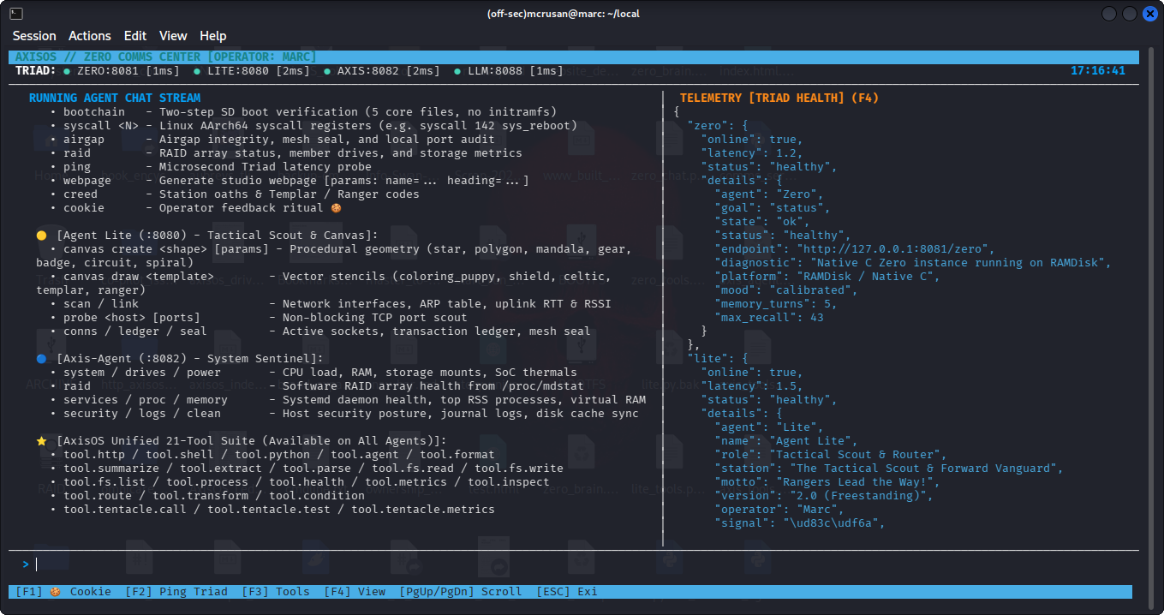Click the endpoint http://127.0.0.1:8081/zero value
The height and width of the screenshot is (615, 1164).
(892, 249)
